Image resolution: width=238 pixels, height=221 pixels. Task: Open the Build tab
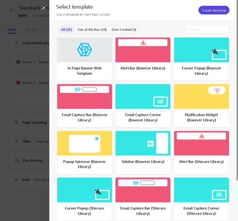(x=12, y=30)
